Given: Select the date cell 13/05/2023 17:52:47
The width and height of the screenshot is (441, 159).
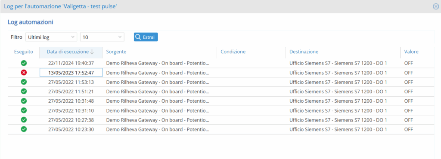Looking at the screenshot, I should 71,73.
